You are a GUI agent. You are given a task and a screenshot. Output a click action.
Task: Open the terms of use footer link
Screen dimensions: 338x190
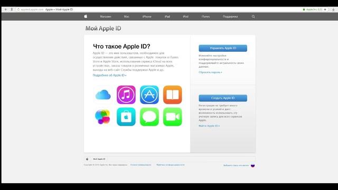(x=141, y=165)
